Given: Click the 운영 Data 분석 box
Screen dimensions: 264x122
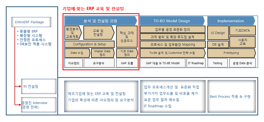Looking at the screenshot, I should [x=242, y=63].
